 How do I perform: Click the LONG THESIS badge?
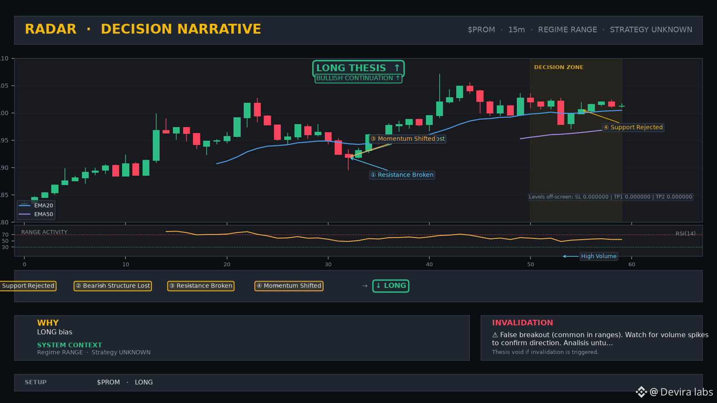tap(358, 68)
